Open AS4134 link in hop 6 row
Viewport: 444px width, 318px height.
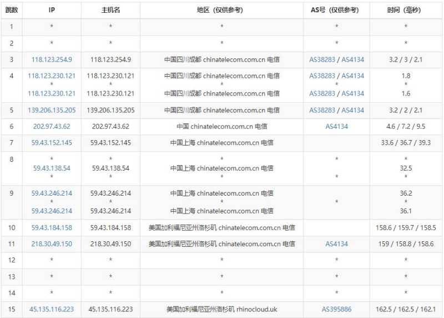[336, 127]
